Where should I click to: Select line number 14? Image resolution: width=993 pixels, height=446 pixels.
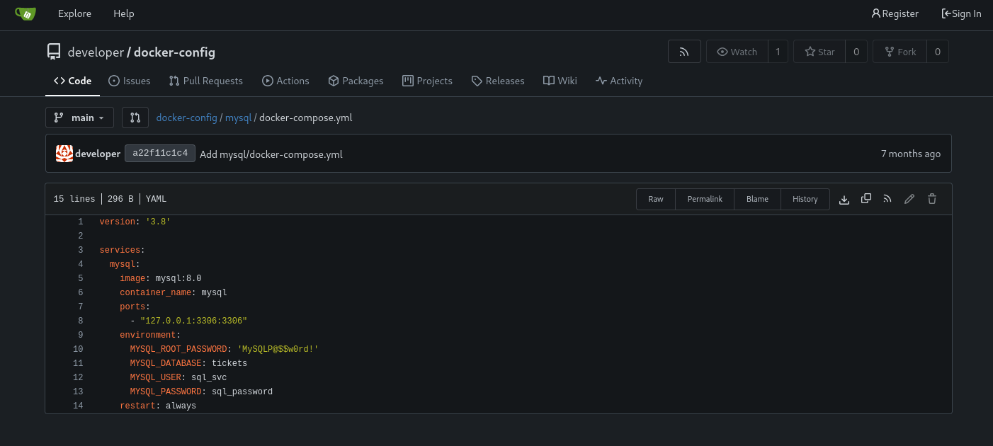(x=78, y=406)
